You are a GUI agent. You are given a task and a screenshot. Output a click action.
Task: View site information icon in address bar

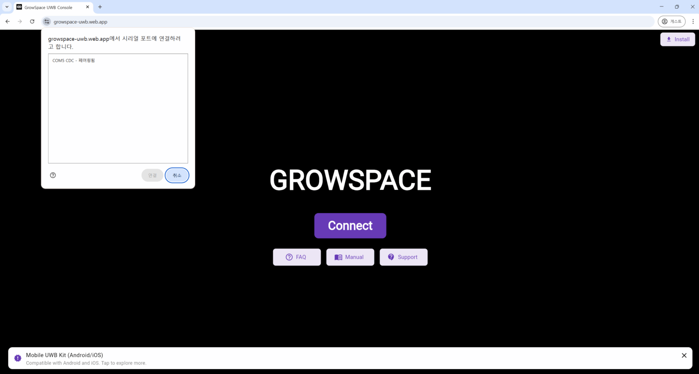tap(47, 21)
